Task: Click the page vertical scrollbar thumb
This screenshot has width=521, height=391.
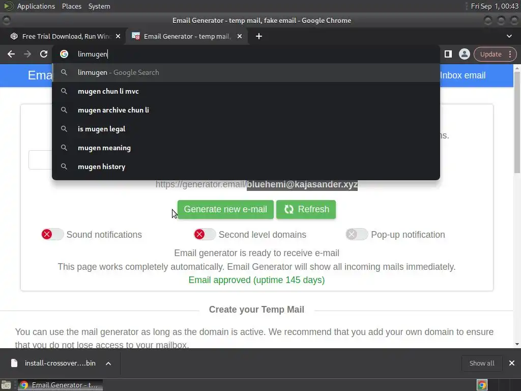Action: 517,123
